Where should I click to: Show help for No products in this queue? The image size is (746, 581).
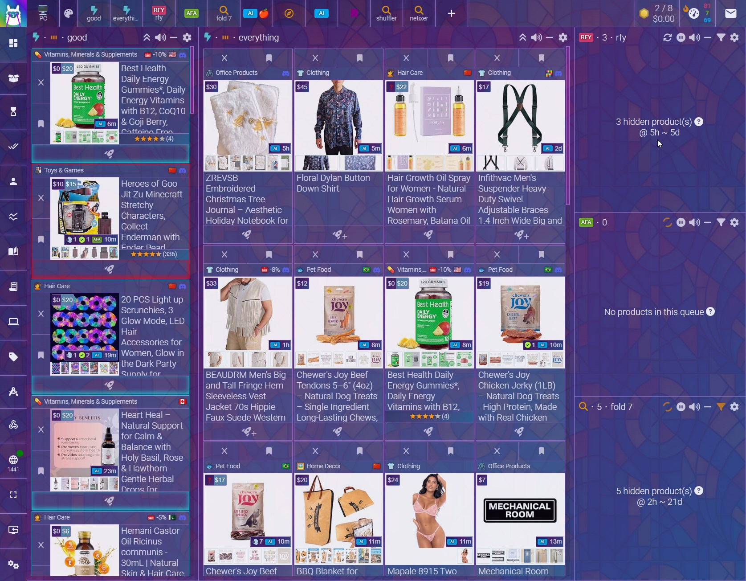(710, 312)
